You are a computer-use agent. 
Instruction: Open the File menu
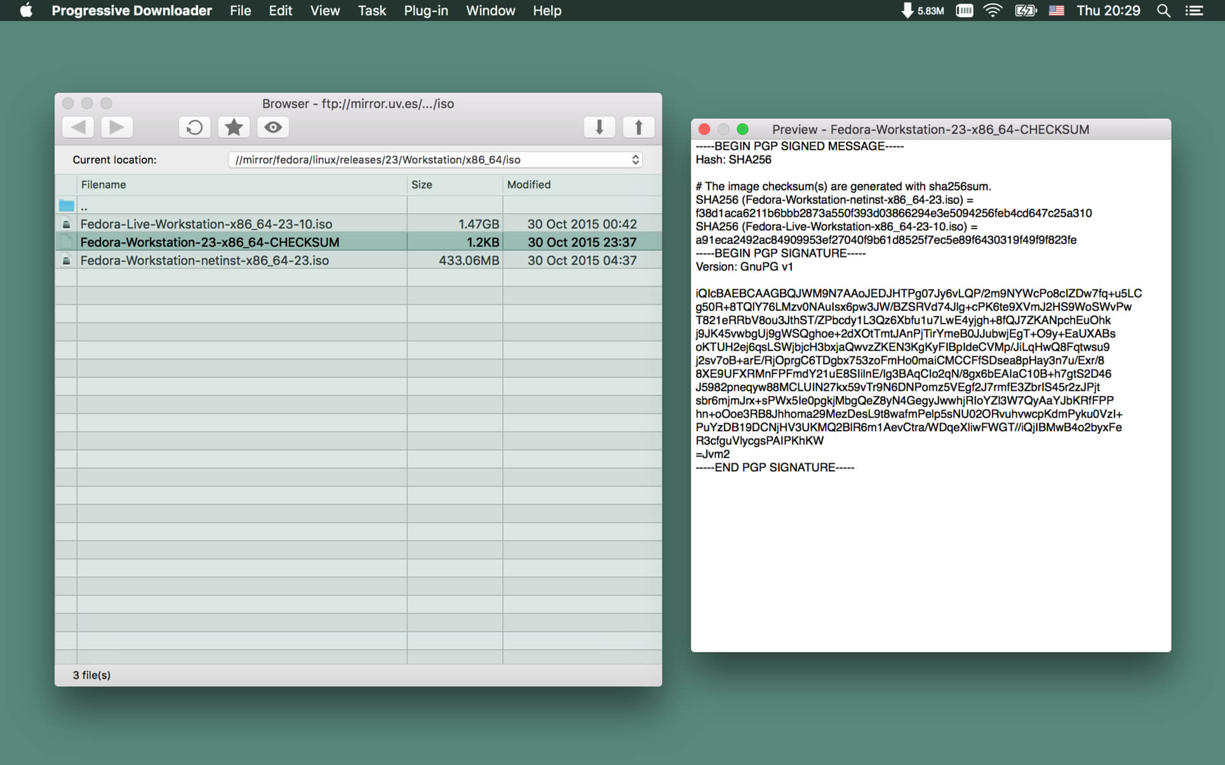pos(240,11)
